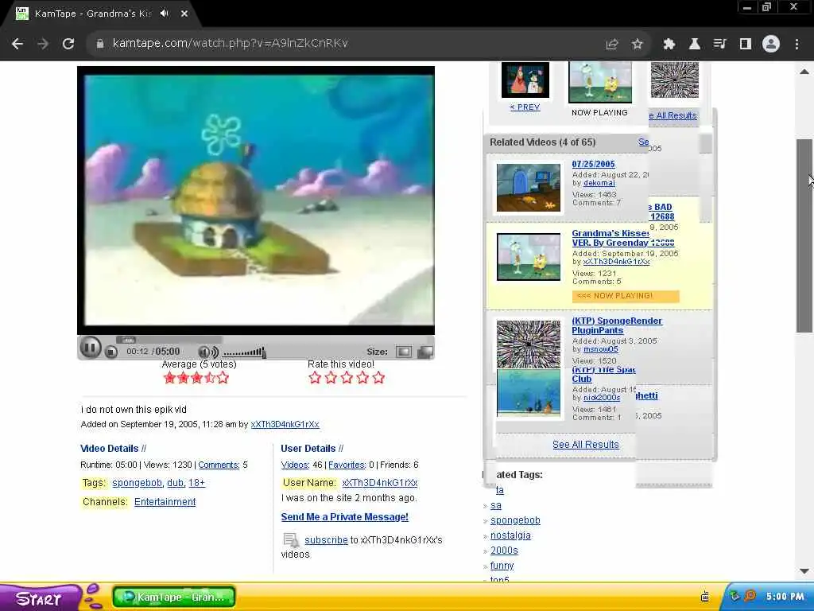Open the SpongeRender PluginPants thumbnail
The width and height of the screenshot is (814, 611).
529,344
